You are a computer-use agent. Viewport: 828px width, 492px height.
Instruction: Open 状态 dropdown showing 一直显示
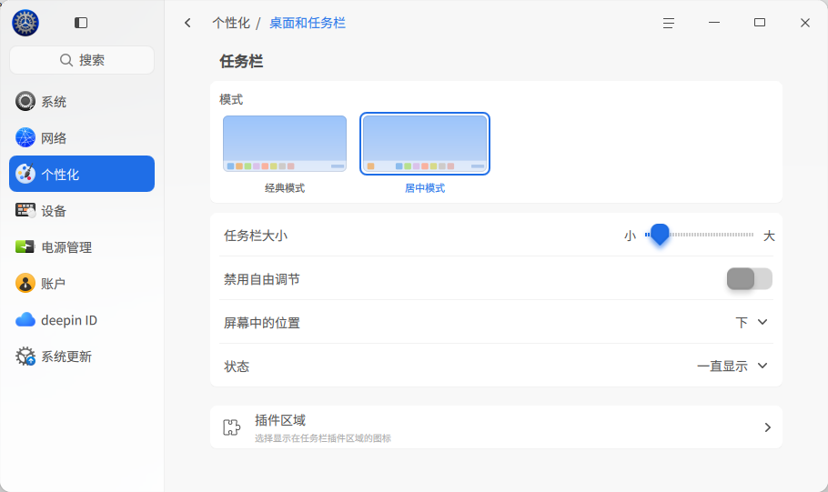[732, 366]
